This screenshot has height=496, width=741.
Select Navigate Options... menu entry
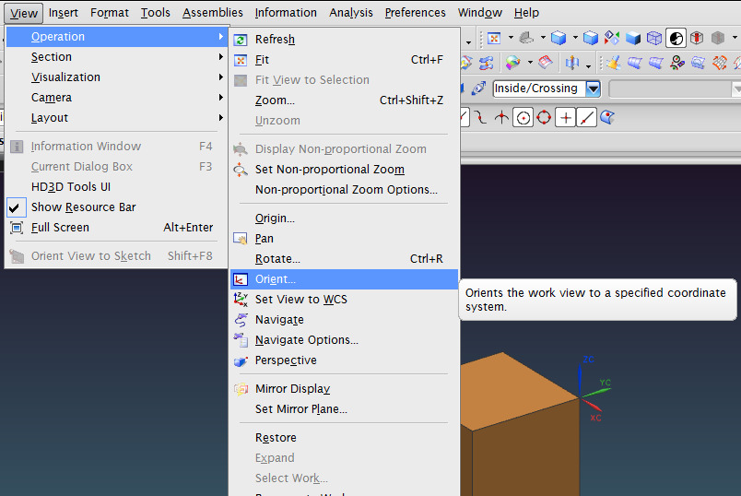click(306, 340)
